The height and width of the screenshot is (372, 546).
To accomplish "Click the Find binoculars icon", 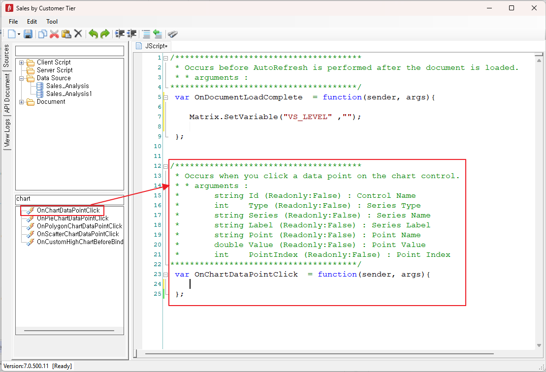I will (x=172, y=34).
